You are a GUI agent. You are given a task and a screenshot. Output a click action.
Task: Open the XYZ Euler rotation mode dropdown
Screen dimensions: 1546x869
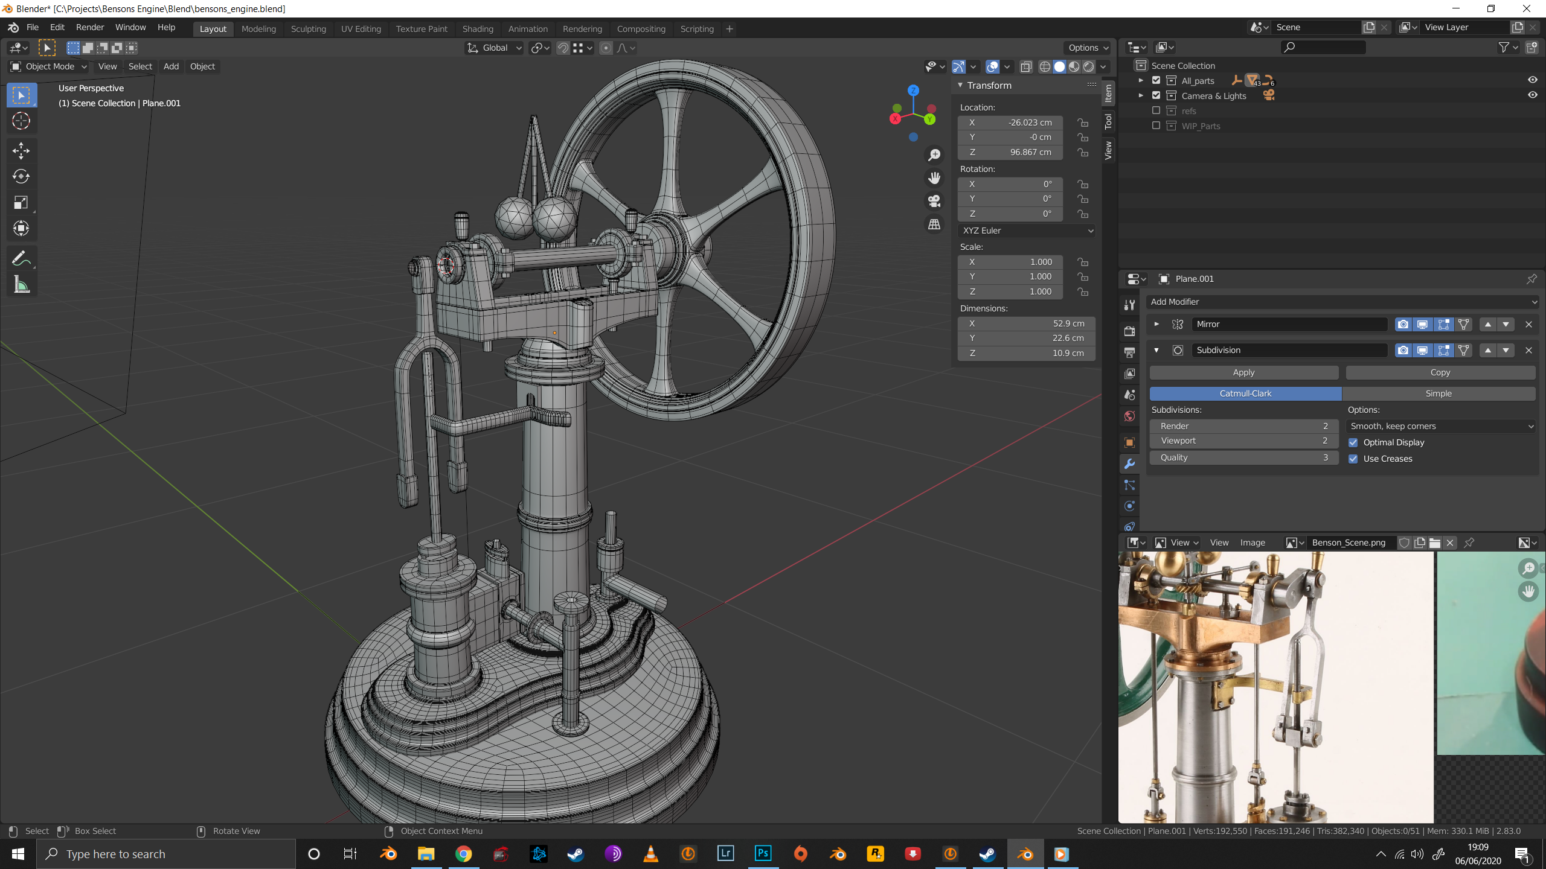coord(1027,231)
